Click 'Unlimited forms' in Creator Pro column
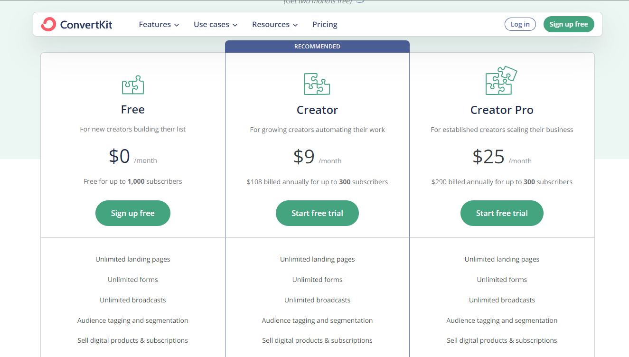 (x=502, y=280)
